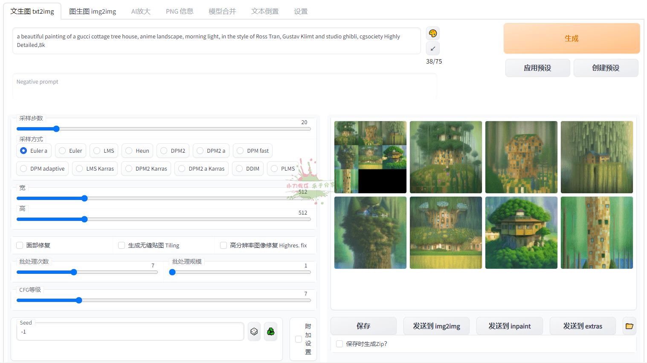647x363 pixels.
Task: Click the CFG等级 slider handle
Action: (x=79, y=300)
